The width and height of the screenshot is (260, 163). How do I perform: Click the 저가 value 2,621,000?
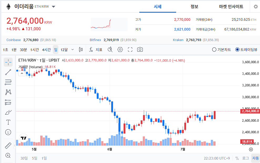[182, 29]
